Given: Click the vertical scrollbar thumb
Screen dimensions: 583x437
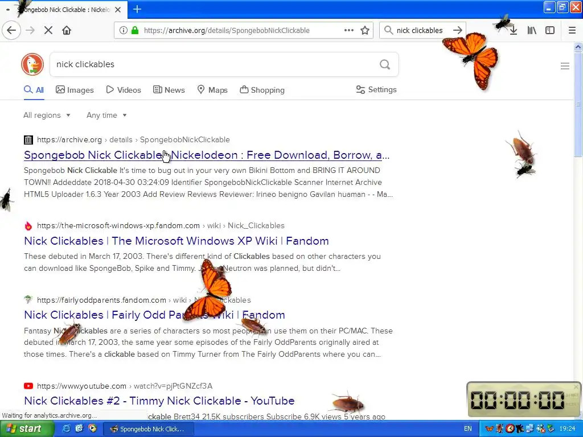Looking at the screenshot, I should 578,105.
